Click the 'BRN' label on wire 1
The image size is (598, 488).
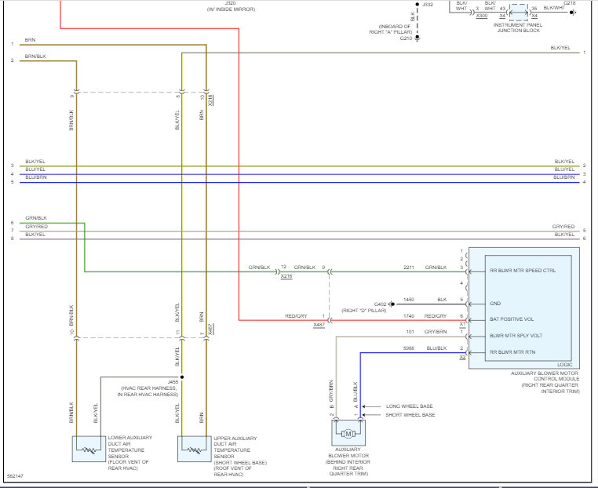[30, 40]
